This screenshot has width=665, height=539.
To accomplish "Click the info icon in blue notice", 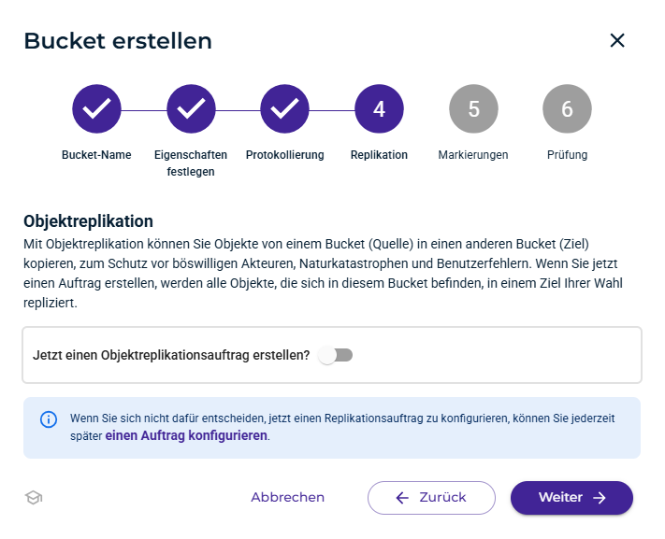I will coord(49,419).
